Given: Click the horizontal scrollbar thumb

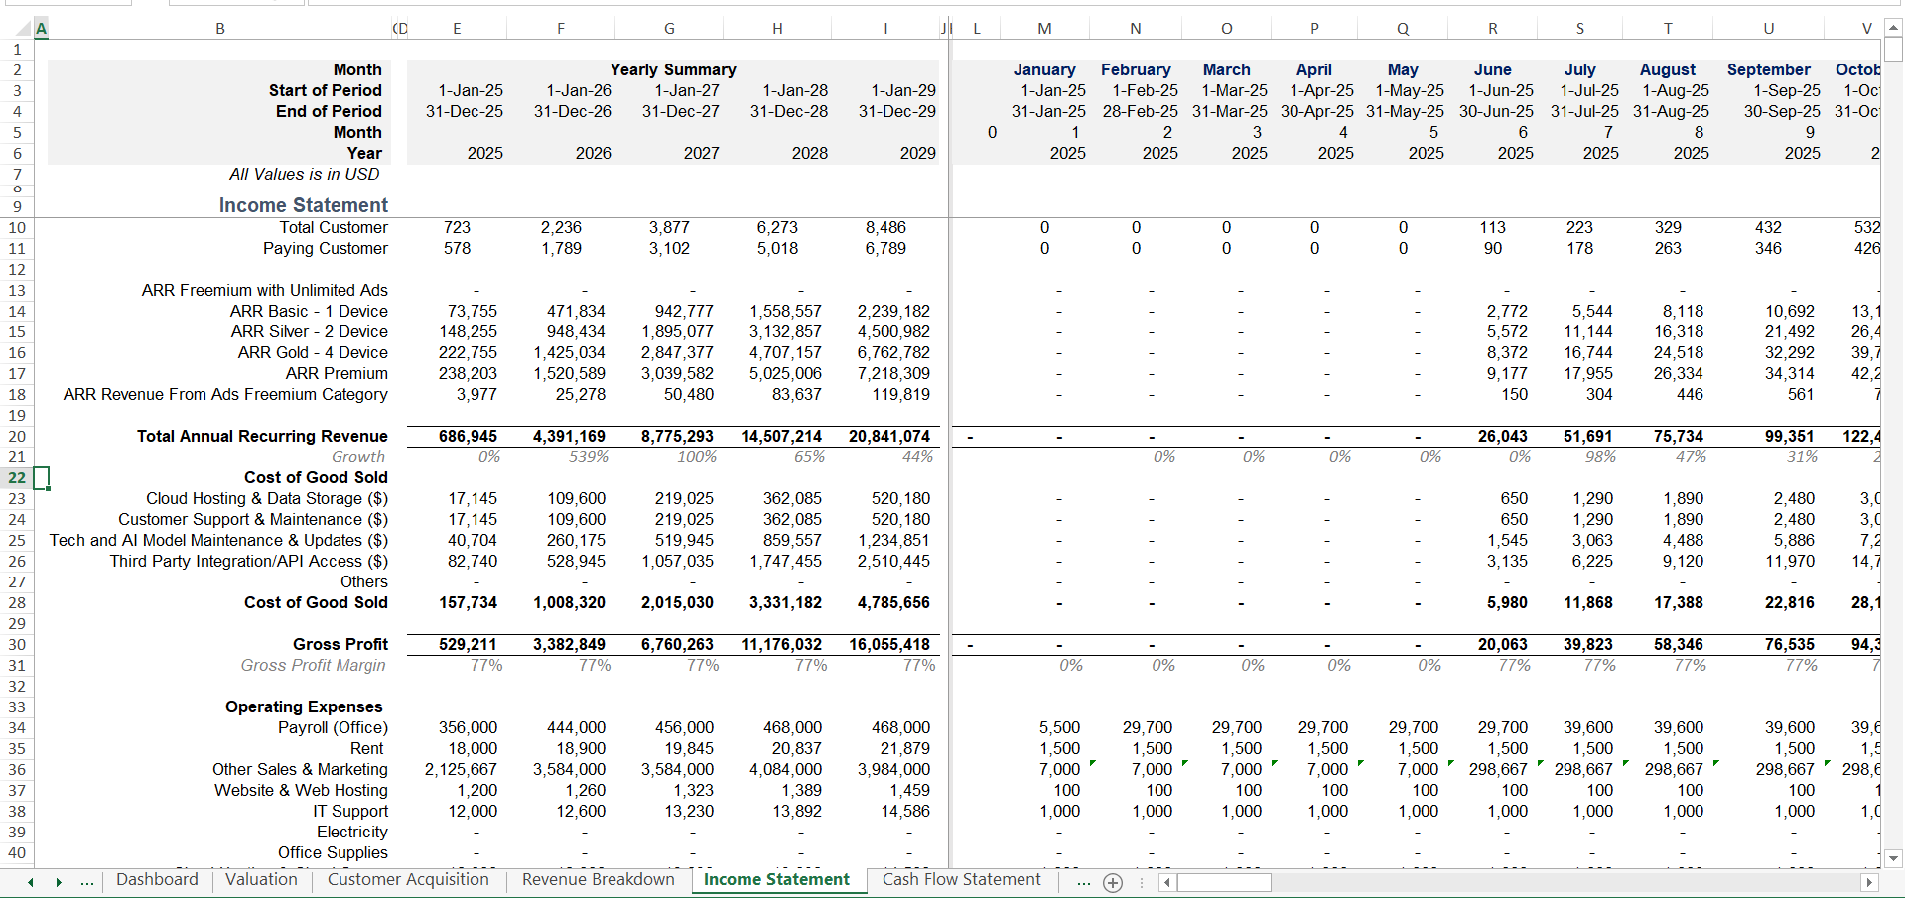Looking at the screenshot, I should tap(1224, 882).
